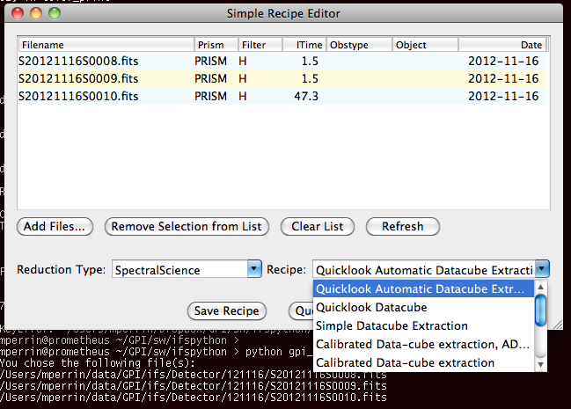Pick Quicklook Automatic Datacube Extraction option
The width and height of the screenshot is (571, 409).
pyautogui.click(x=420, y=289)
